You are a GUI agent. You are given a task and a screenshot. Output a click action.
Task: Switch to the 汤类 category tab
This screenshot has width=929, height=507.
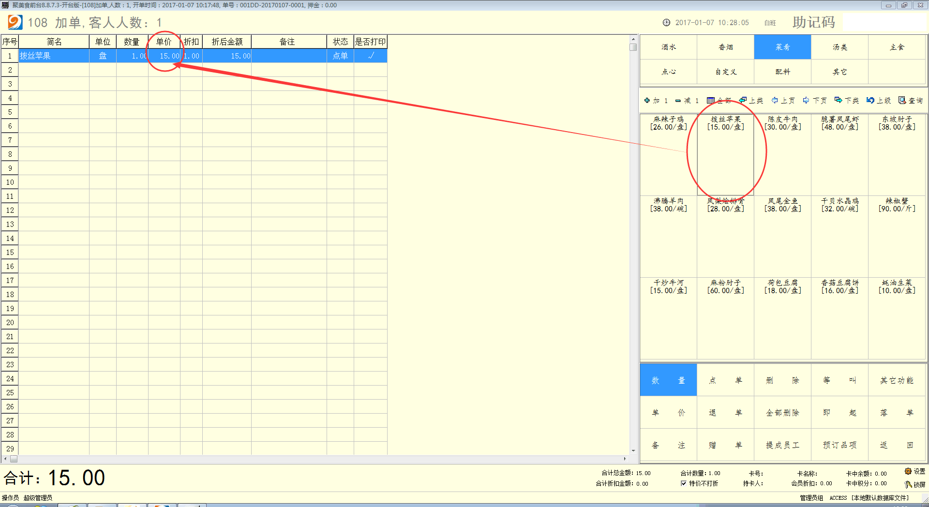click(x=839, y=47)
